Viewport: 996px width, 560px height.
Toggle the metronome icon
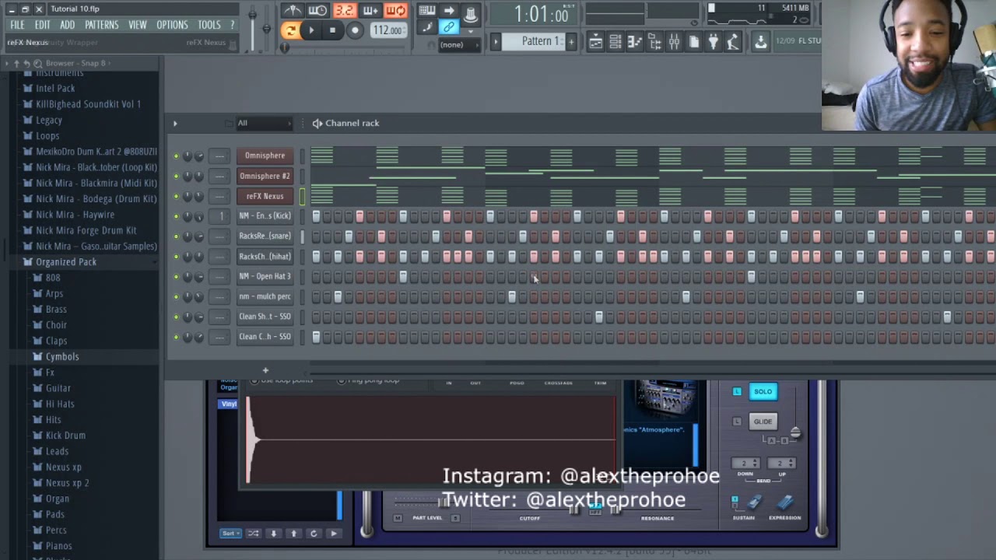pos(293,10)
